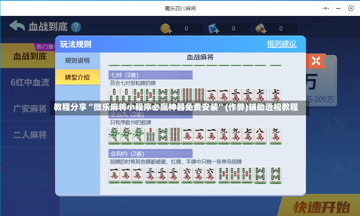Click the 血战到底 page header text
The height and width of the screenshot is (216, 360).
pos(48,27)
